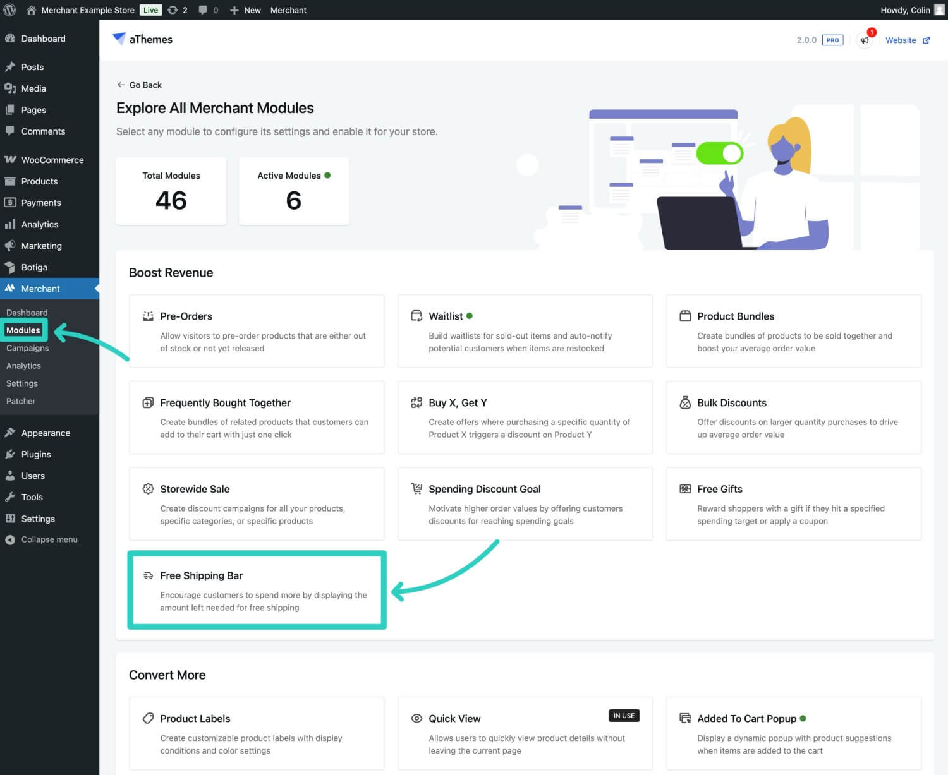Click the external link icon beside Website
Viewport: 948px width, 775px height.
[927, 40]
